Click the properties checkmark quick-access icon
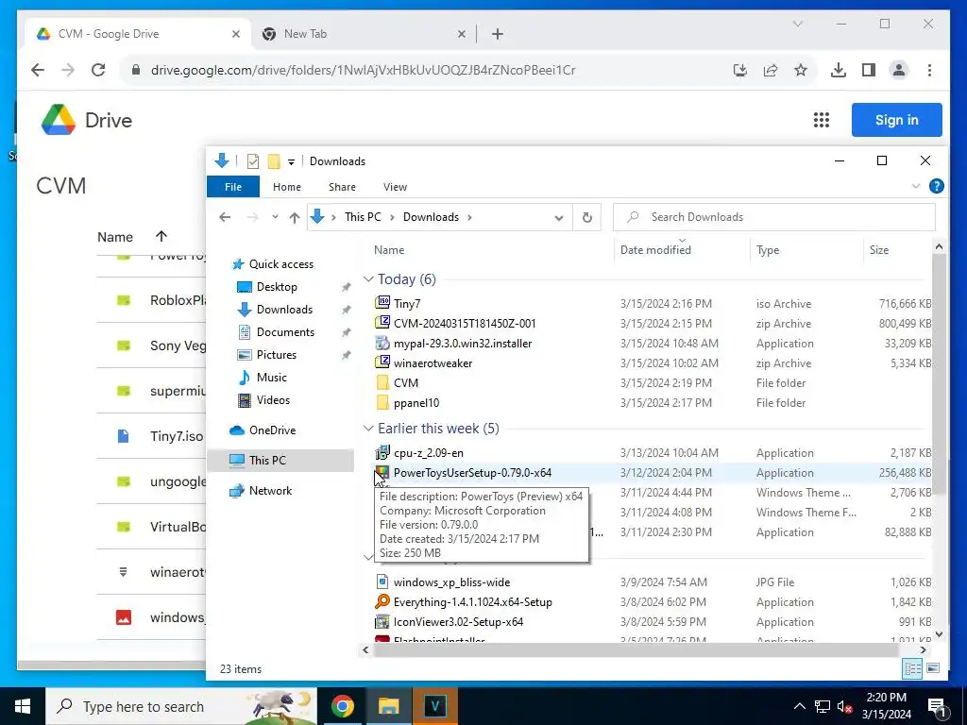967x725 pixels. click(253, 160)
